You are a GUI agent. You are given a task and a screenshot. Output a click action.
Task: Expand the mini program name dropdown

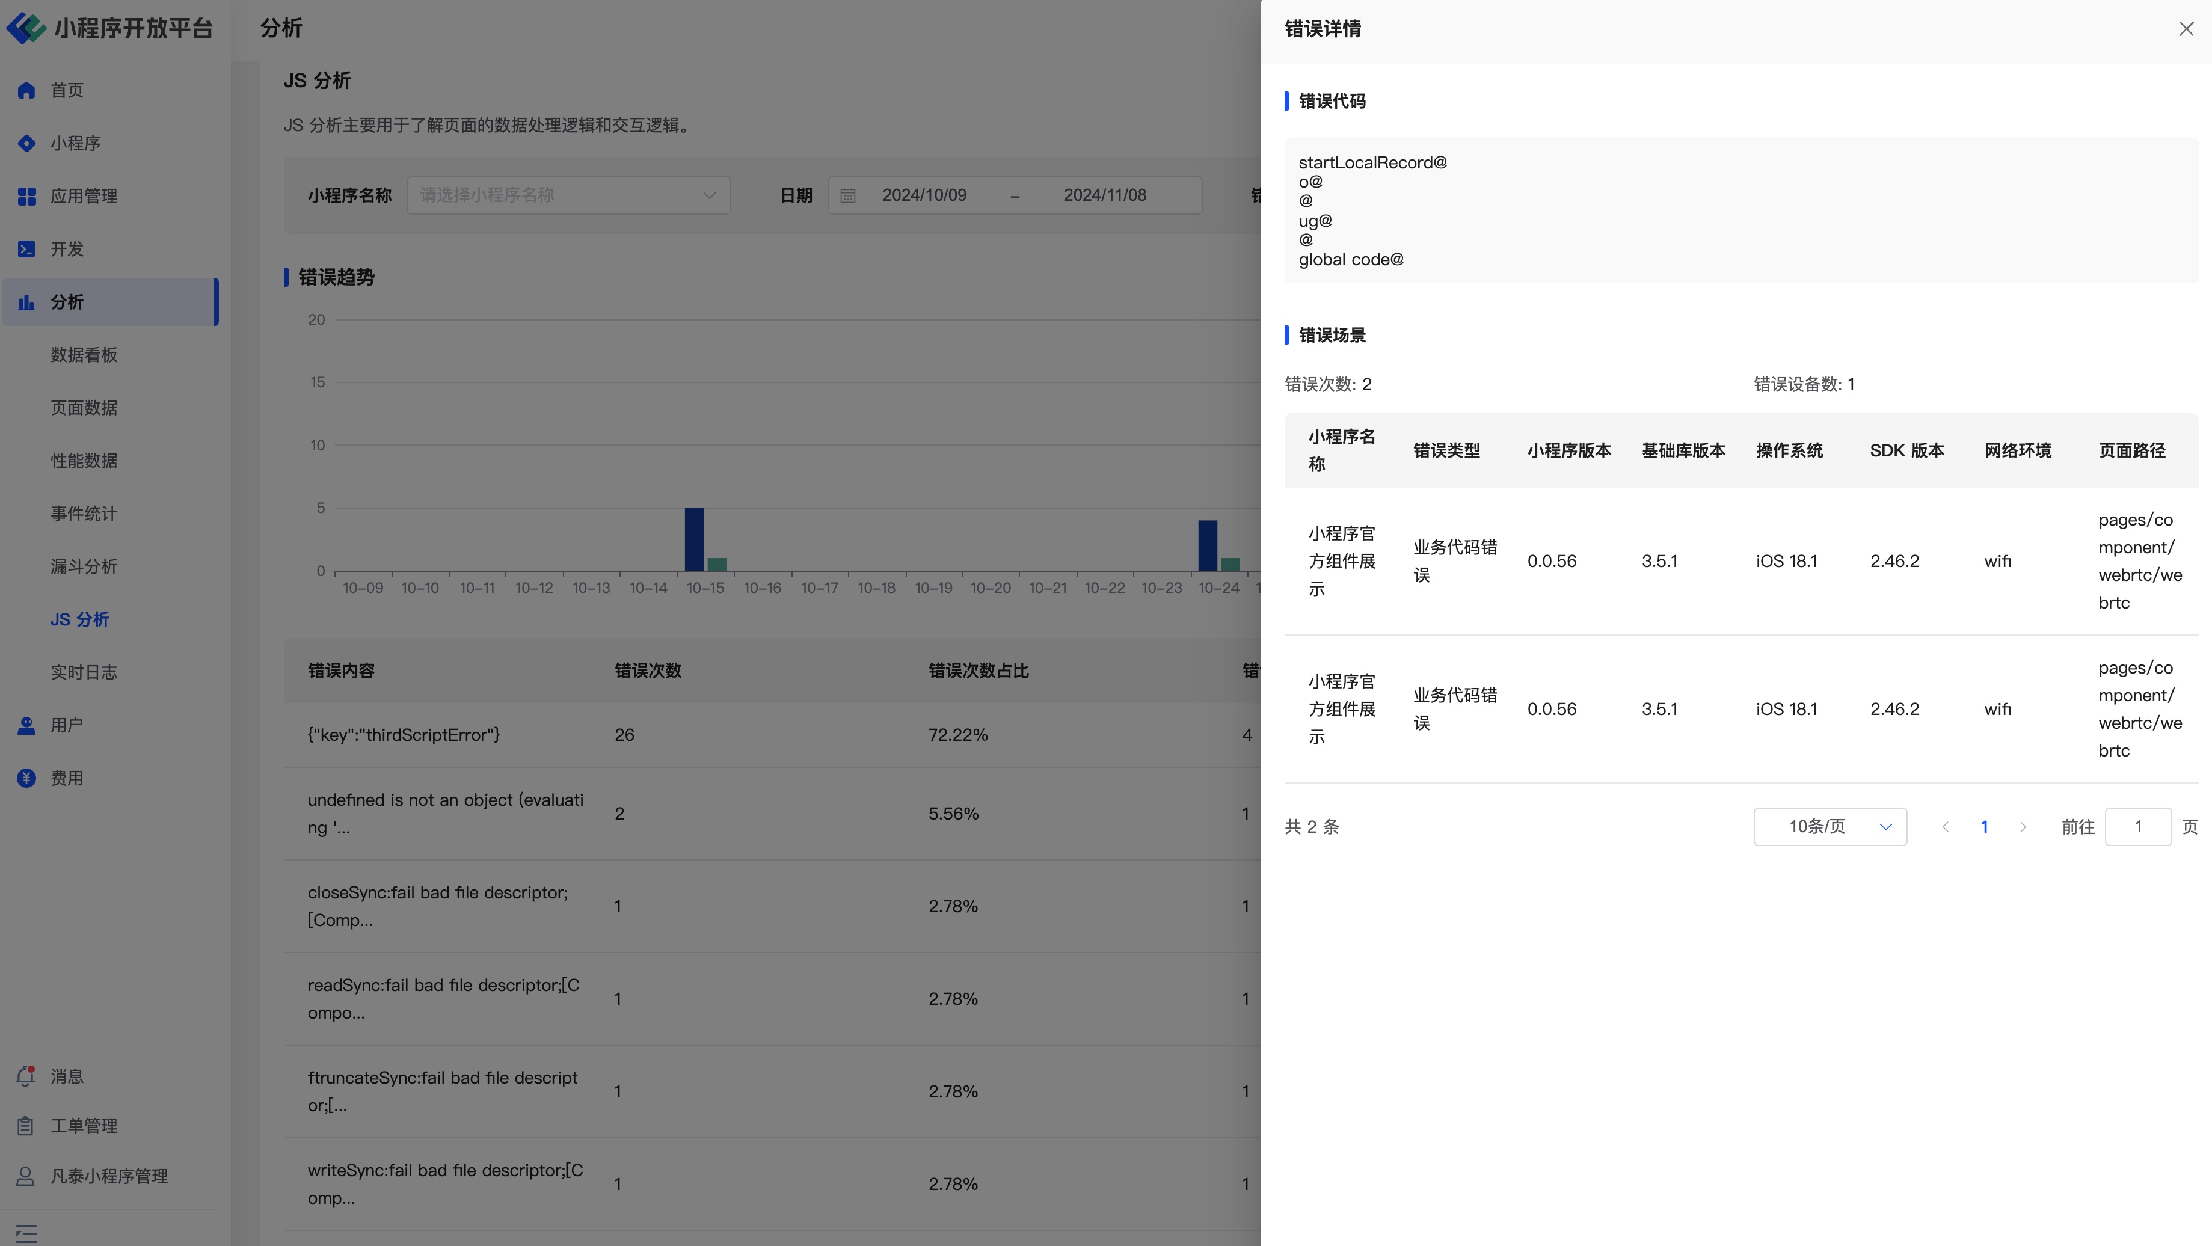click(x=568, y=196)
